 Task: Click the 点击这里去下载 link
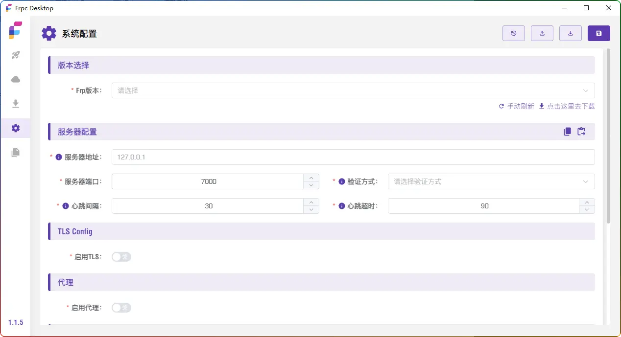pyautogui.click(x=567, y=106)
